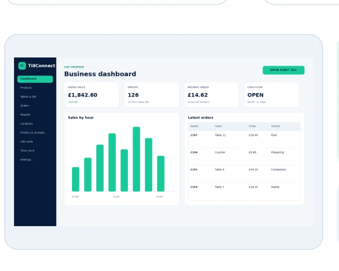Click the Preparing status
Image resolution: width=339 pixels, height=271 pixels.
[277, 152]
